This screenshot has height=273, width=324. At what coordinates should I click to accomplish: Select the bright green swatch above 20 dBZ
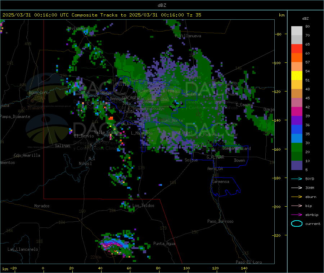coord(297,147)
